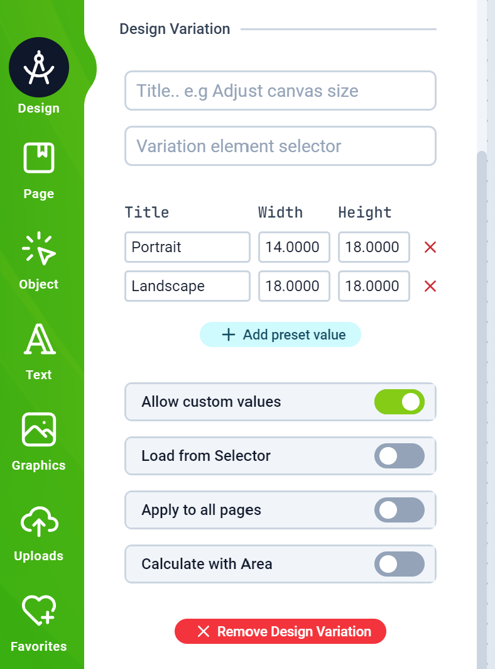Delete the Portrait preset row
Screen dimensions: 495x669
430,247
